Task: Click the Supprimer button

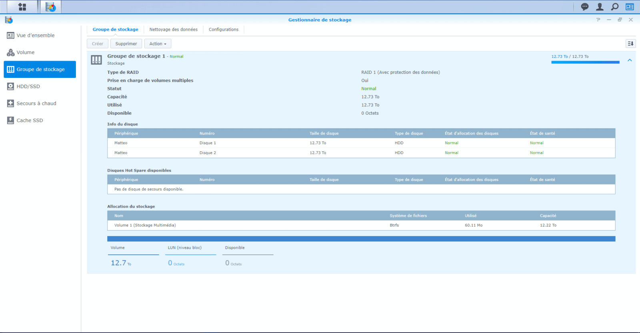Action: (x=126, y=44)
